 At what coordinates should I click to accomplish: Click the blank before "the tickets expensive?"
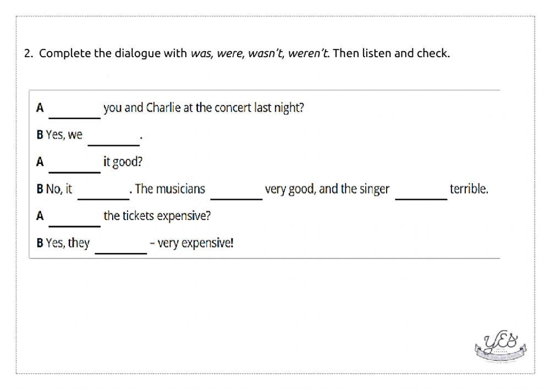point(75,218)
